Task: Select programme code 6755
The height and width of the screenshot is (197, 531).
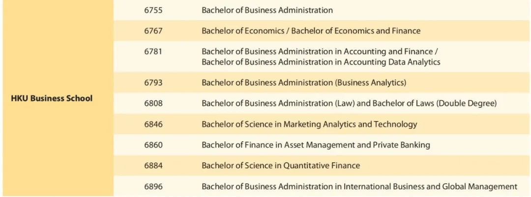Action: click(153, 10)
